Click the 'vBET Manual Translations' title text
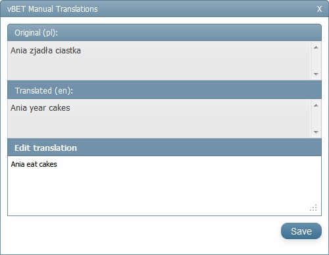Screen dimensions: 329x255 tap(53, 9)
